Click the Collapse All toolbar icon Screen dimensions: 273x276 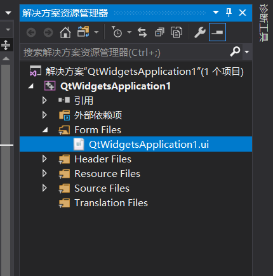coord(159,32)
